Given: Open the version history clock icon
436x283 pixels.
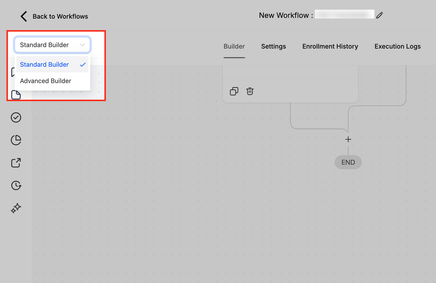Looking at the screenshot, I should tap(16, 186).
